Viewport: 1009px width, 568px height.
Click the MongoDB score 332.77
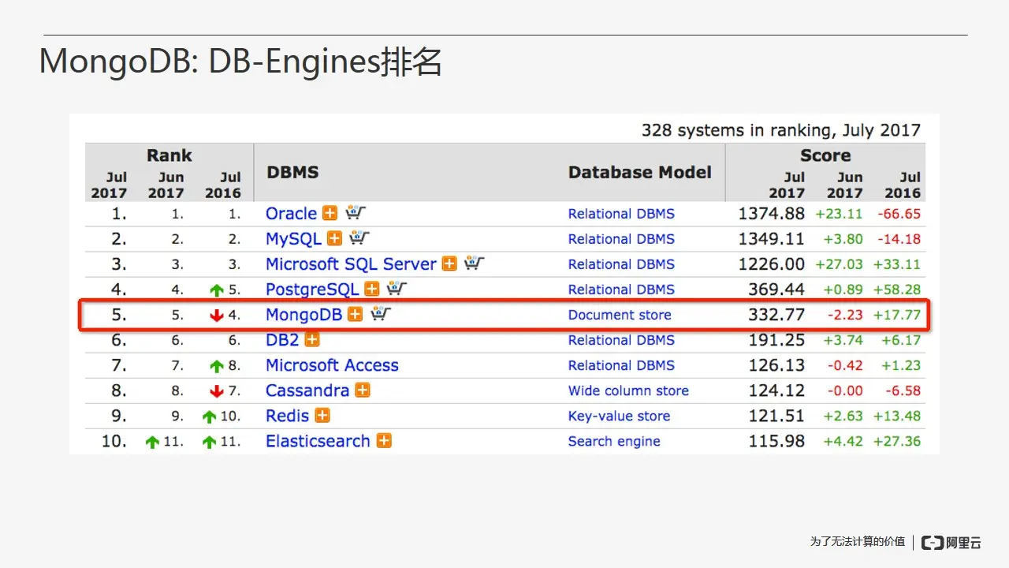point(776,315)
